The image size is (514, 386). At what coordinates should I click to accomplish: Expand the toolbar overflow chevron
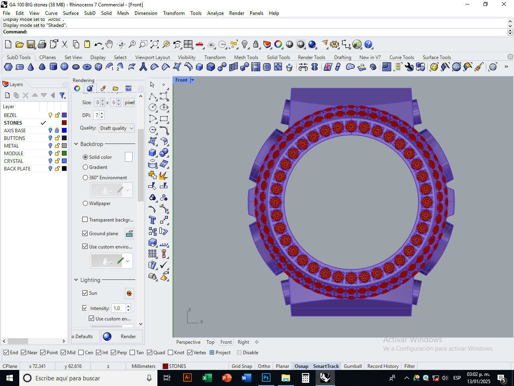point(506,67)
